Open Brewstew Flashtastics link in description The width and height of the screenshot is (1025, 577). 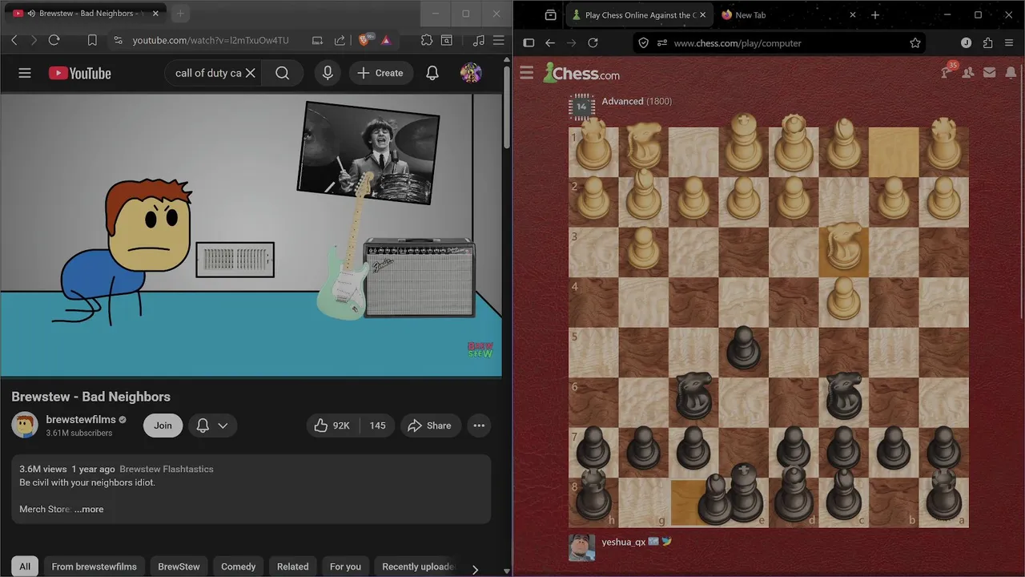(x=167, y=469)
